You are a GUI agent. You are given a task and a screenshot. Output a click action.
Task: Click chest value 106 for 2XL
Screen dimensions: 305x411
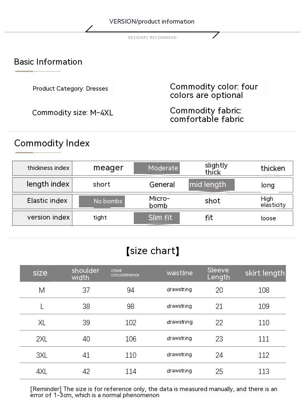pos(131,339)
